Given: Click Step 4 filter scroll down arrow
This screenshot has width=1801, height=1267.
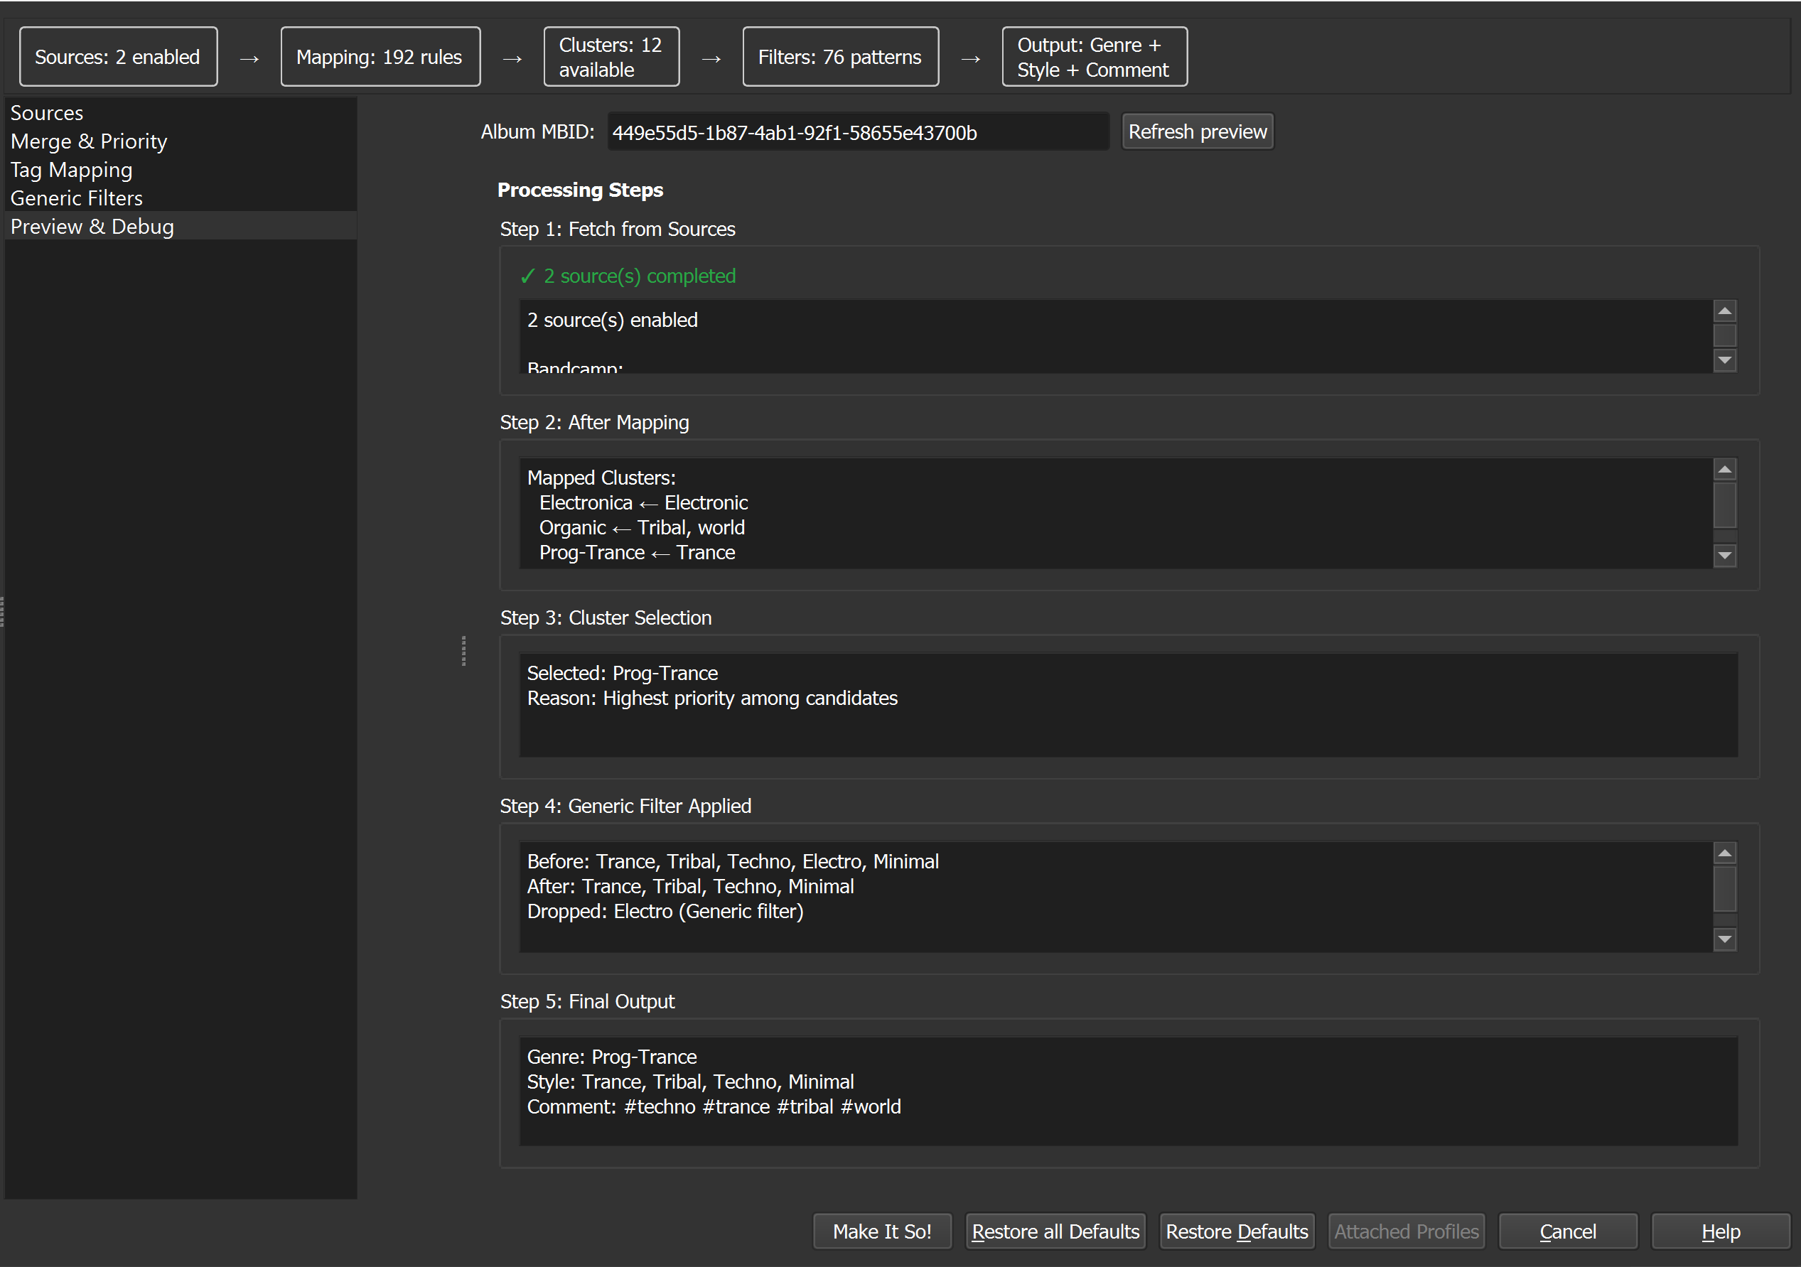Looking at the screenshot, I should 1724,939.
